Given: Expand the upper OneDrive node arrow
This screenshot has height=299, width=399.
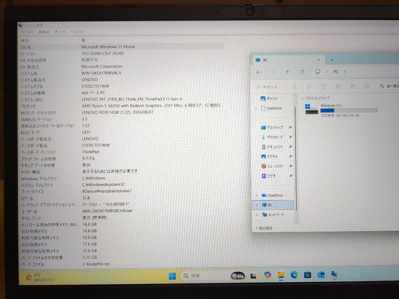Looking at the screenshot, I should pos(256,108).
